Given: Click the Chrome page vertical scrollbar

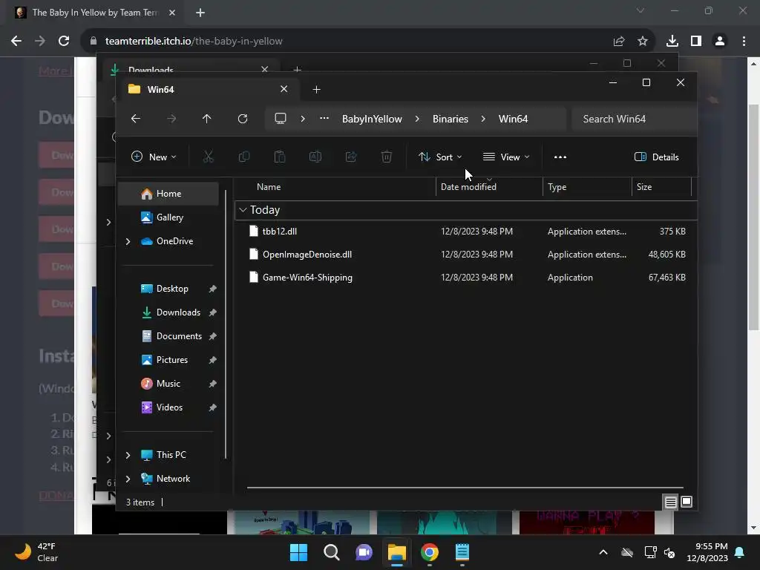Looking at the screenshot, I should tap(753, 217).
